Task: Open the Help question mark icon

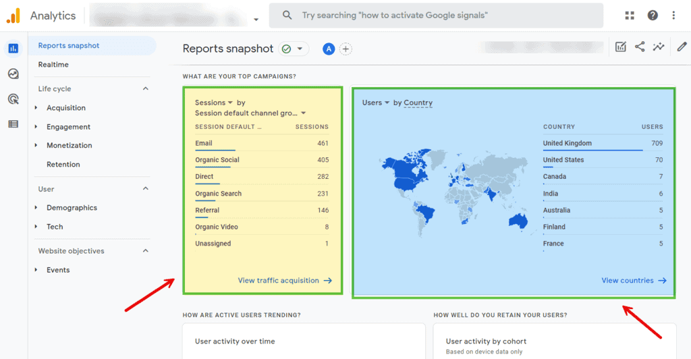Action: pyautogui.click(x=653, y=16)
